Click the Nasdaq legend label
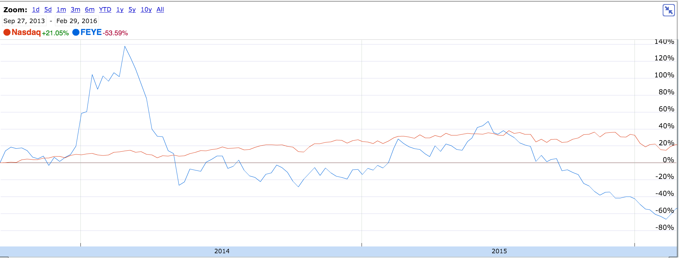The width and height of the screenshot is (679, 258). coord(26,32)
